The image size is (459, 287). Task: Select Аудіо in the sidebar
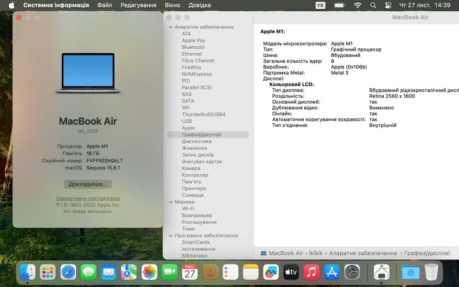[x=188, y=128]
